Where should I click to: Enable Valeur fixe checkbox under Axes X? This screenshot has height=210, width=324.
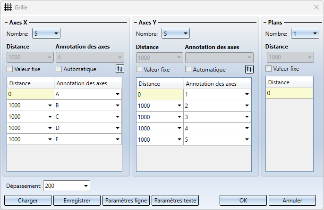10,69
